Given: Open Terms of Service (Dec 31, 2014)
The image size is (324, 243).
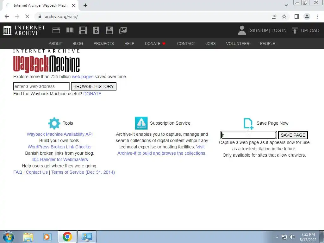Looking at the screenshot, I should [x=83, y=172].
